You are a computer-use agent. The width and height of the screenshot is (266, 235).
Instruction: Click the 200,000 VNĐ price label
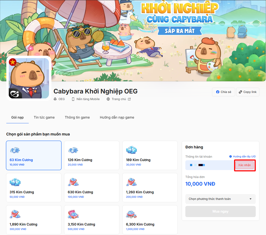[134, 197]
